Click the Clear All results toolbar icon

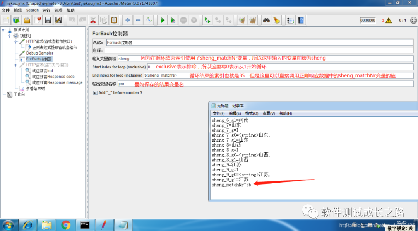point(252,20)
